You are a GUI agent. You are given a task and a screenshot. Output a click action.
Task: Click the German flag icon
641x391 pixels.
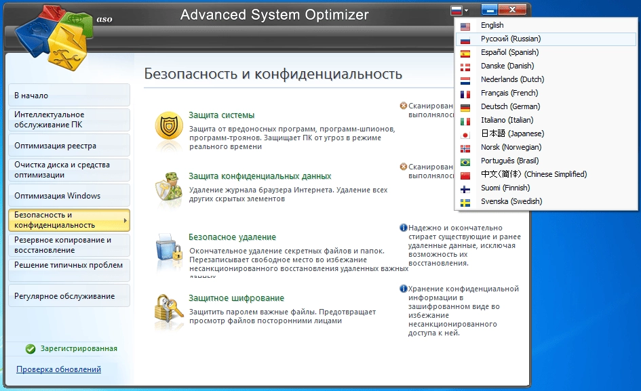(465, 108)
